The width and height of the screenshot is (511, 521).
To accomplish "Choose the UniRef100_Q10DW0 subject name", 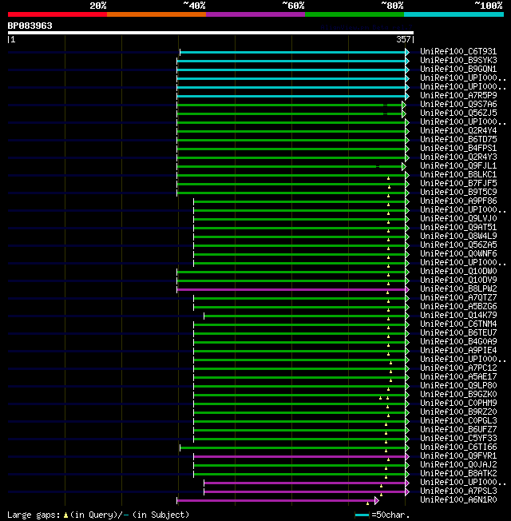I will pos(458,271).
